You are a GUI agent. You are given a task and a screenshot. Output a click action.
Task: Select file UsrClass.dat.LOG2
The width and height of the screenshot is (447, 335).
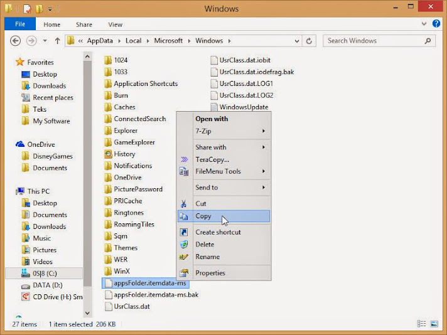point(242,95)
